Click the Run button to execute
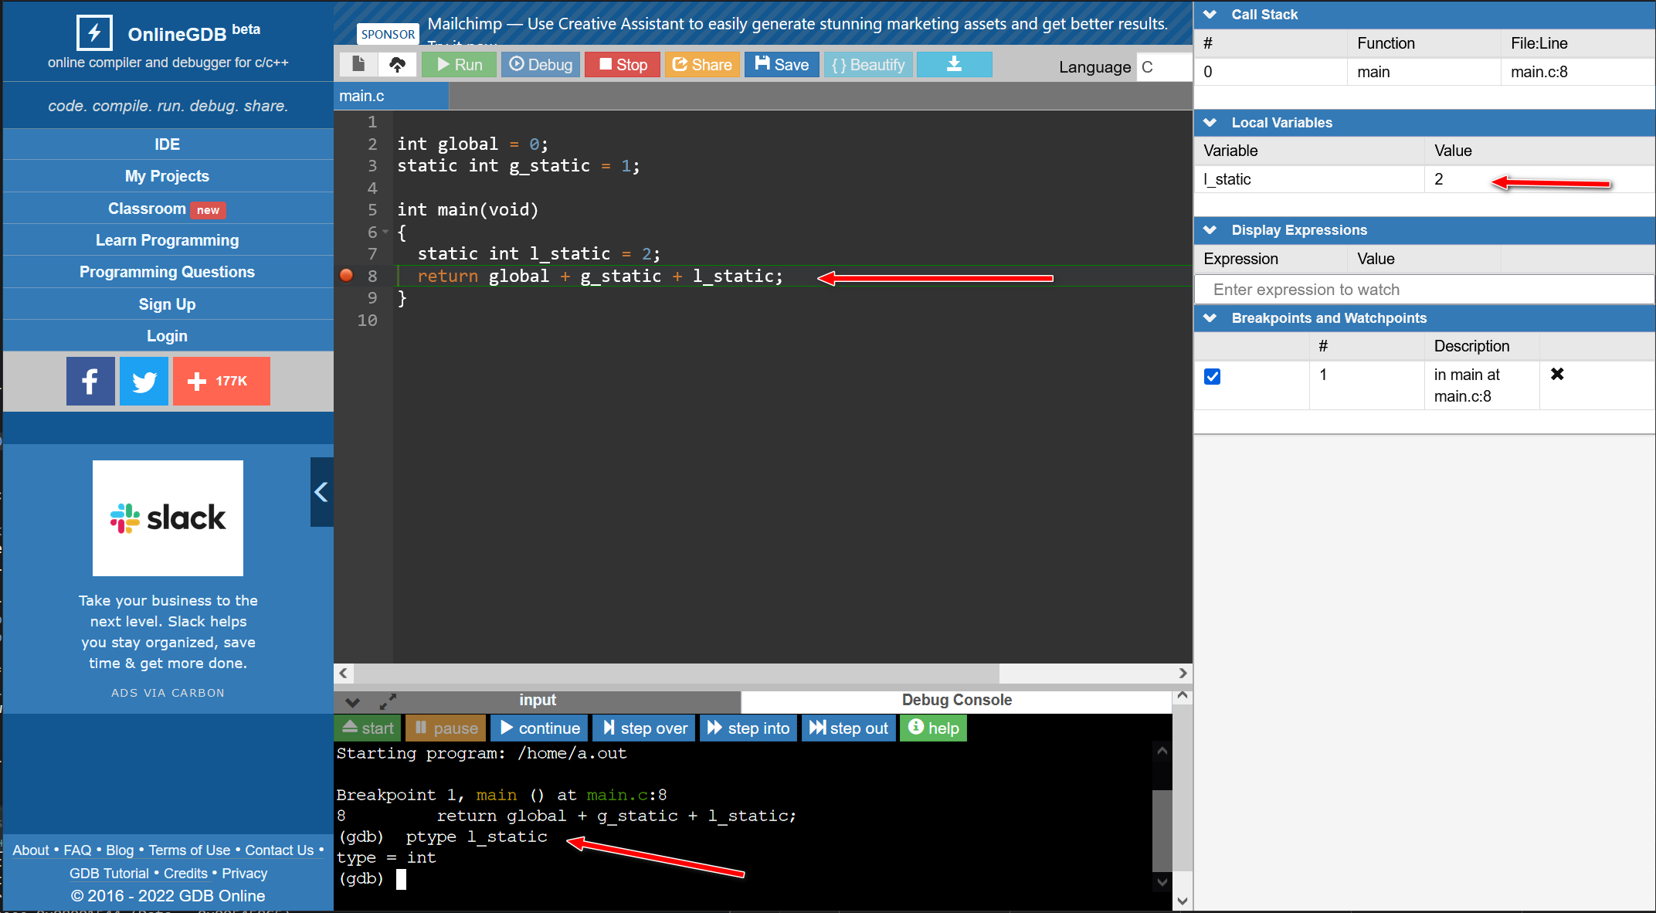 (x=462, y=64)
